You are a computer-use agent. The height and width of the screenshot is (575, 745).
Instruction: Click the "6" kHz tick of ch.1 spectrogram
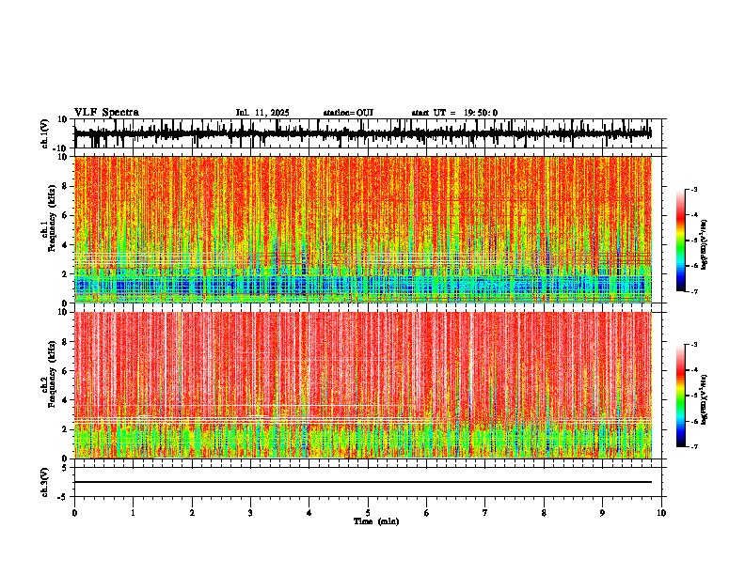(x=66, y=215)
